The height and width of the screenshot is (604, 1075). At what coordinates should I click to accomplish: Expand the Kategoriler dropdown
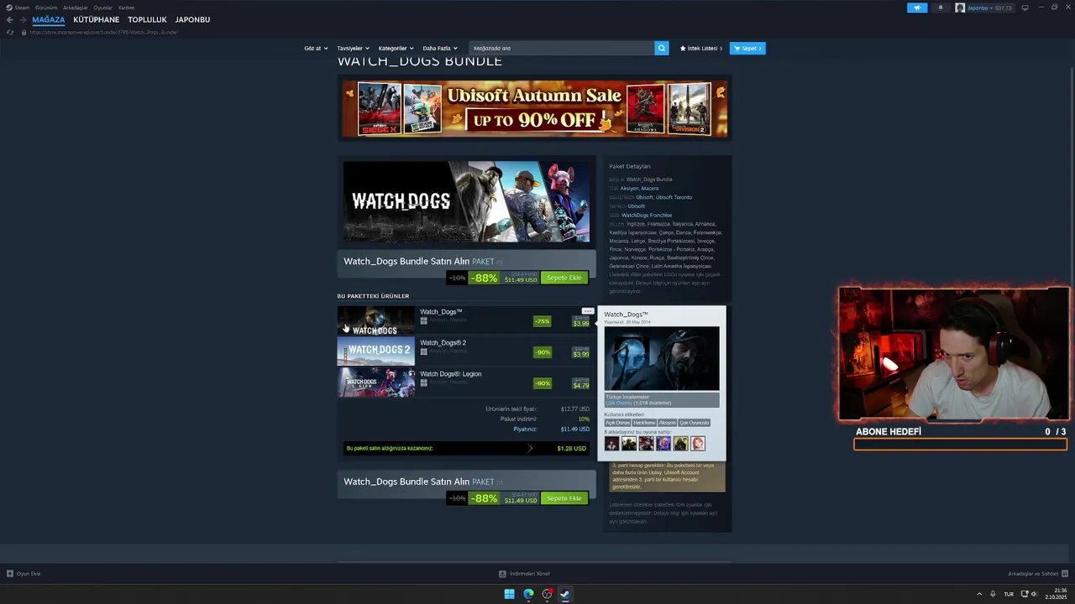[396, 48]
